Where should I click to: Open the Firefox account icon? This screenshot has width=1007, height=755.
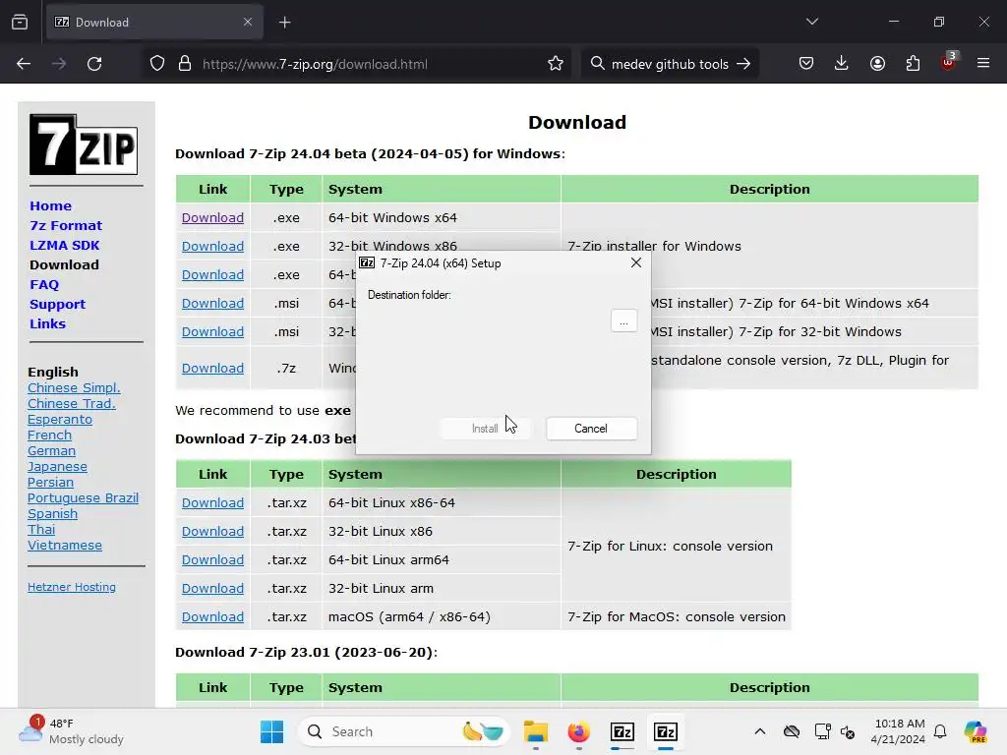coord(877,64)
